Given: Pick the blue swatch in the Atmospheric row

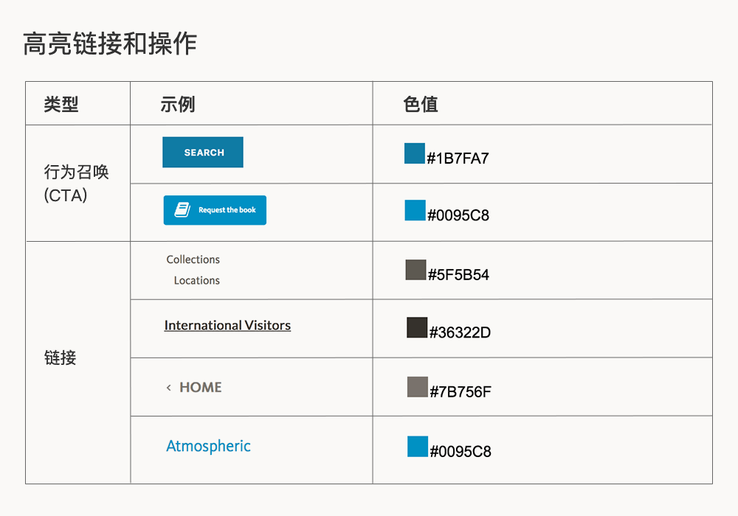Looking at the screenshot, I should point(418,447).
